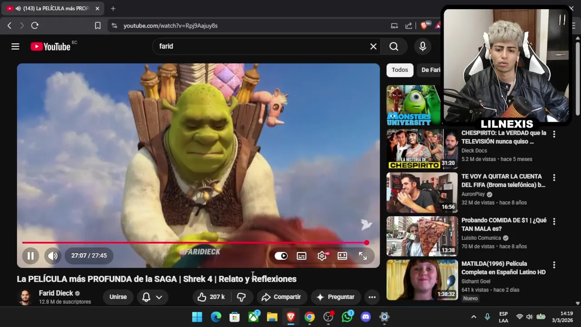Open 'TE VOY A QUITAR LA CUENTA' video
This screenshot has width=581, height=327.
[503, 181]
